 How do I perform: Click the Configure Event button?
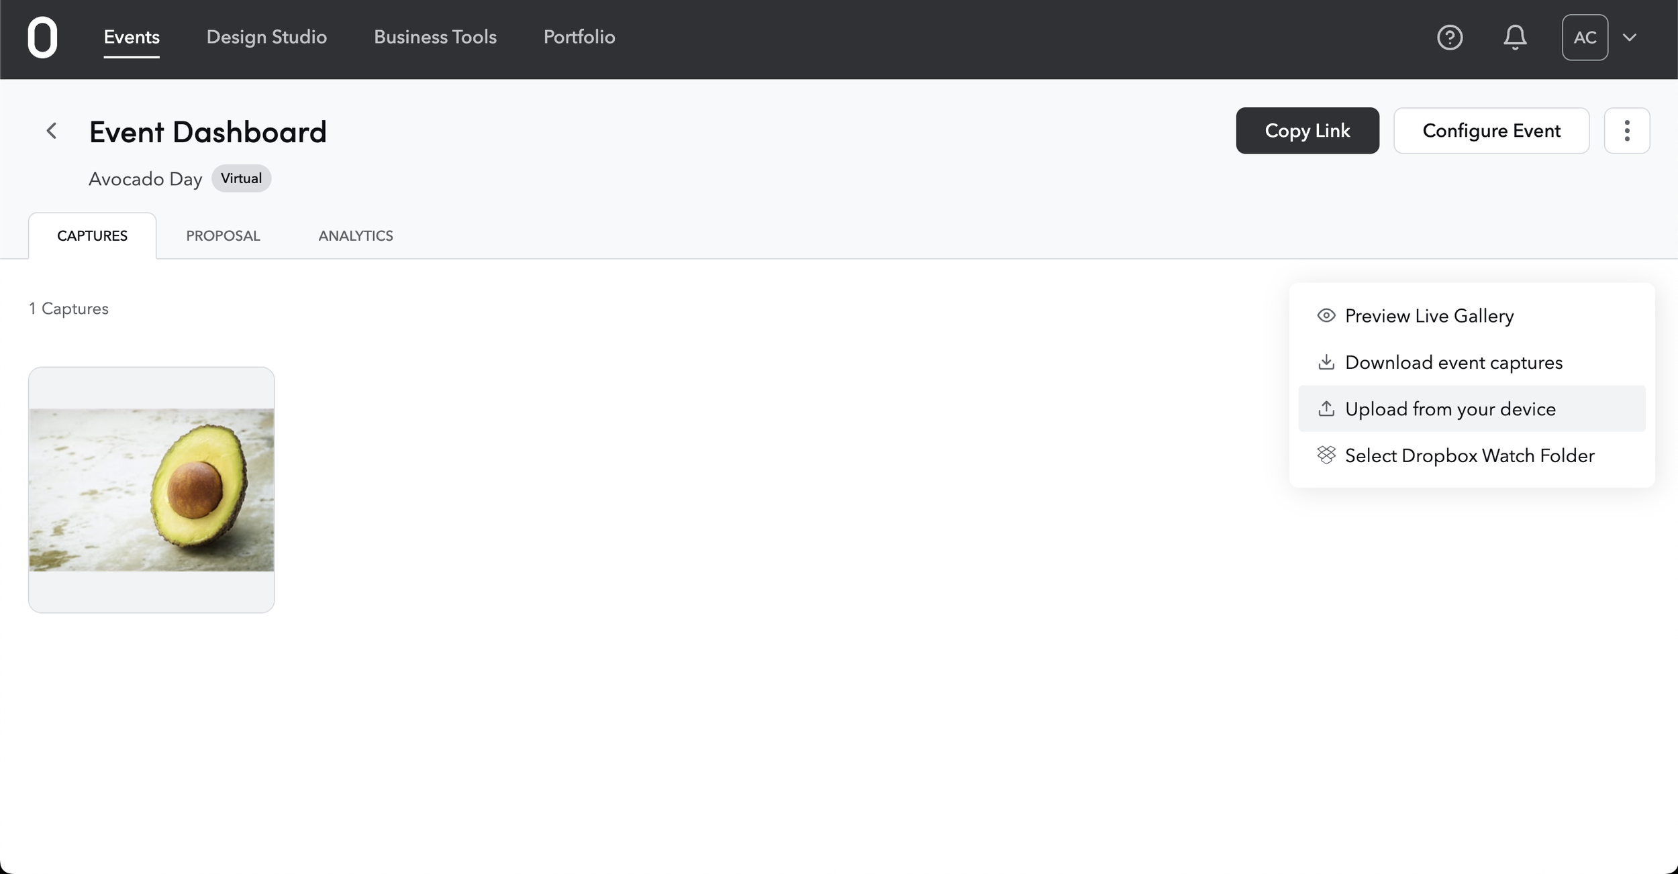(x=1491, y=131)
